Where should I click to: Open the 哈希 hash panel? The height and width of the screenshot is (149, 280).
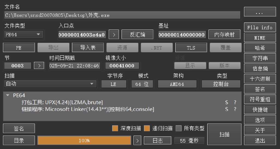(260, 48)
